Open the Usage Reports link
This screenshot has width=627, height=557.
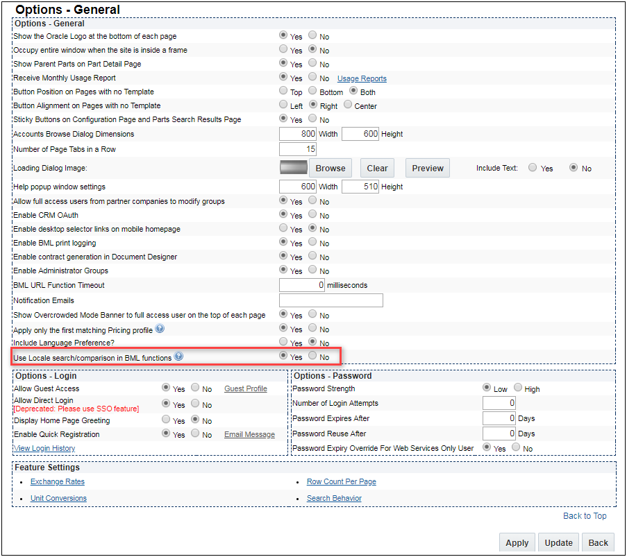[x=362, y=78]
